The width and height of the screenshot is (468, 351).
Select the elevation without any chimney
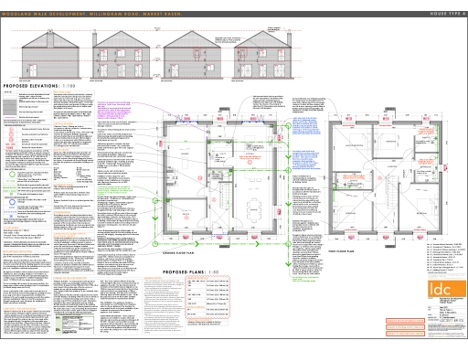click(192, 54)
